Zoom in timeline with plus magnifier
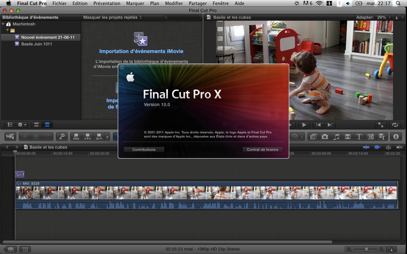 pyautogui.click(x=382, y=250)
